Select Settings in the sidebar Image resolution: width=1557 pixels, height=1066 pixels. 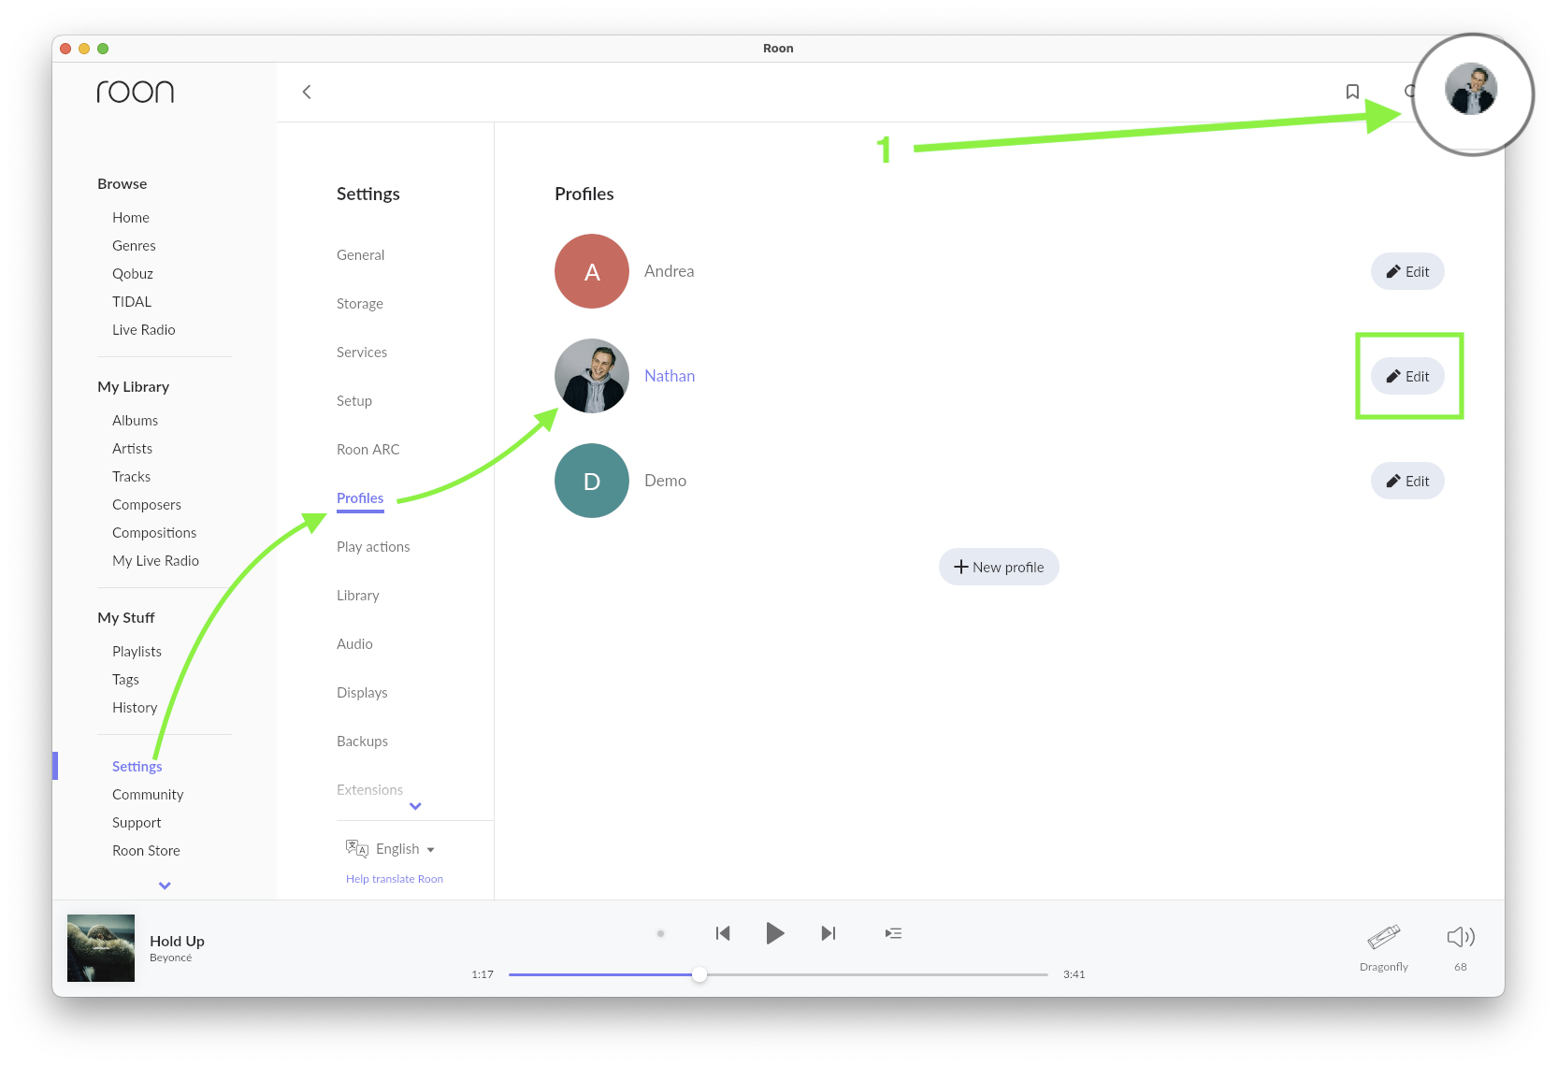tap(137, 767)
